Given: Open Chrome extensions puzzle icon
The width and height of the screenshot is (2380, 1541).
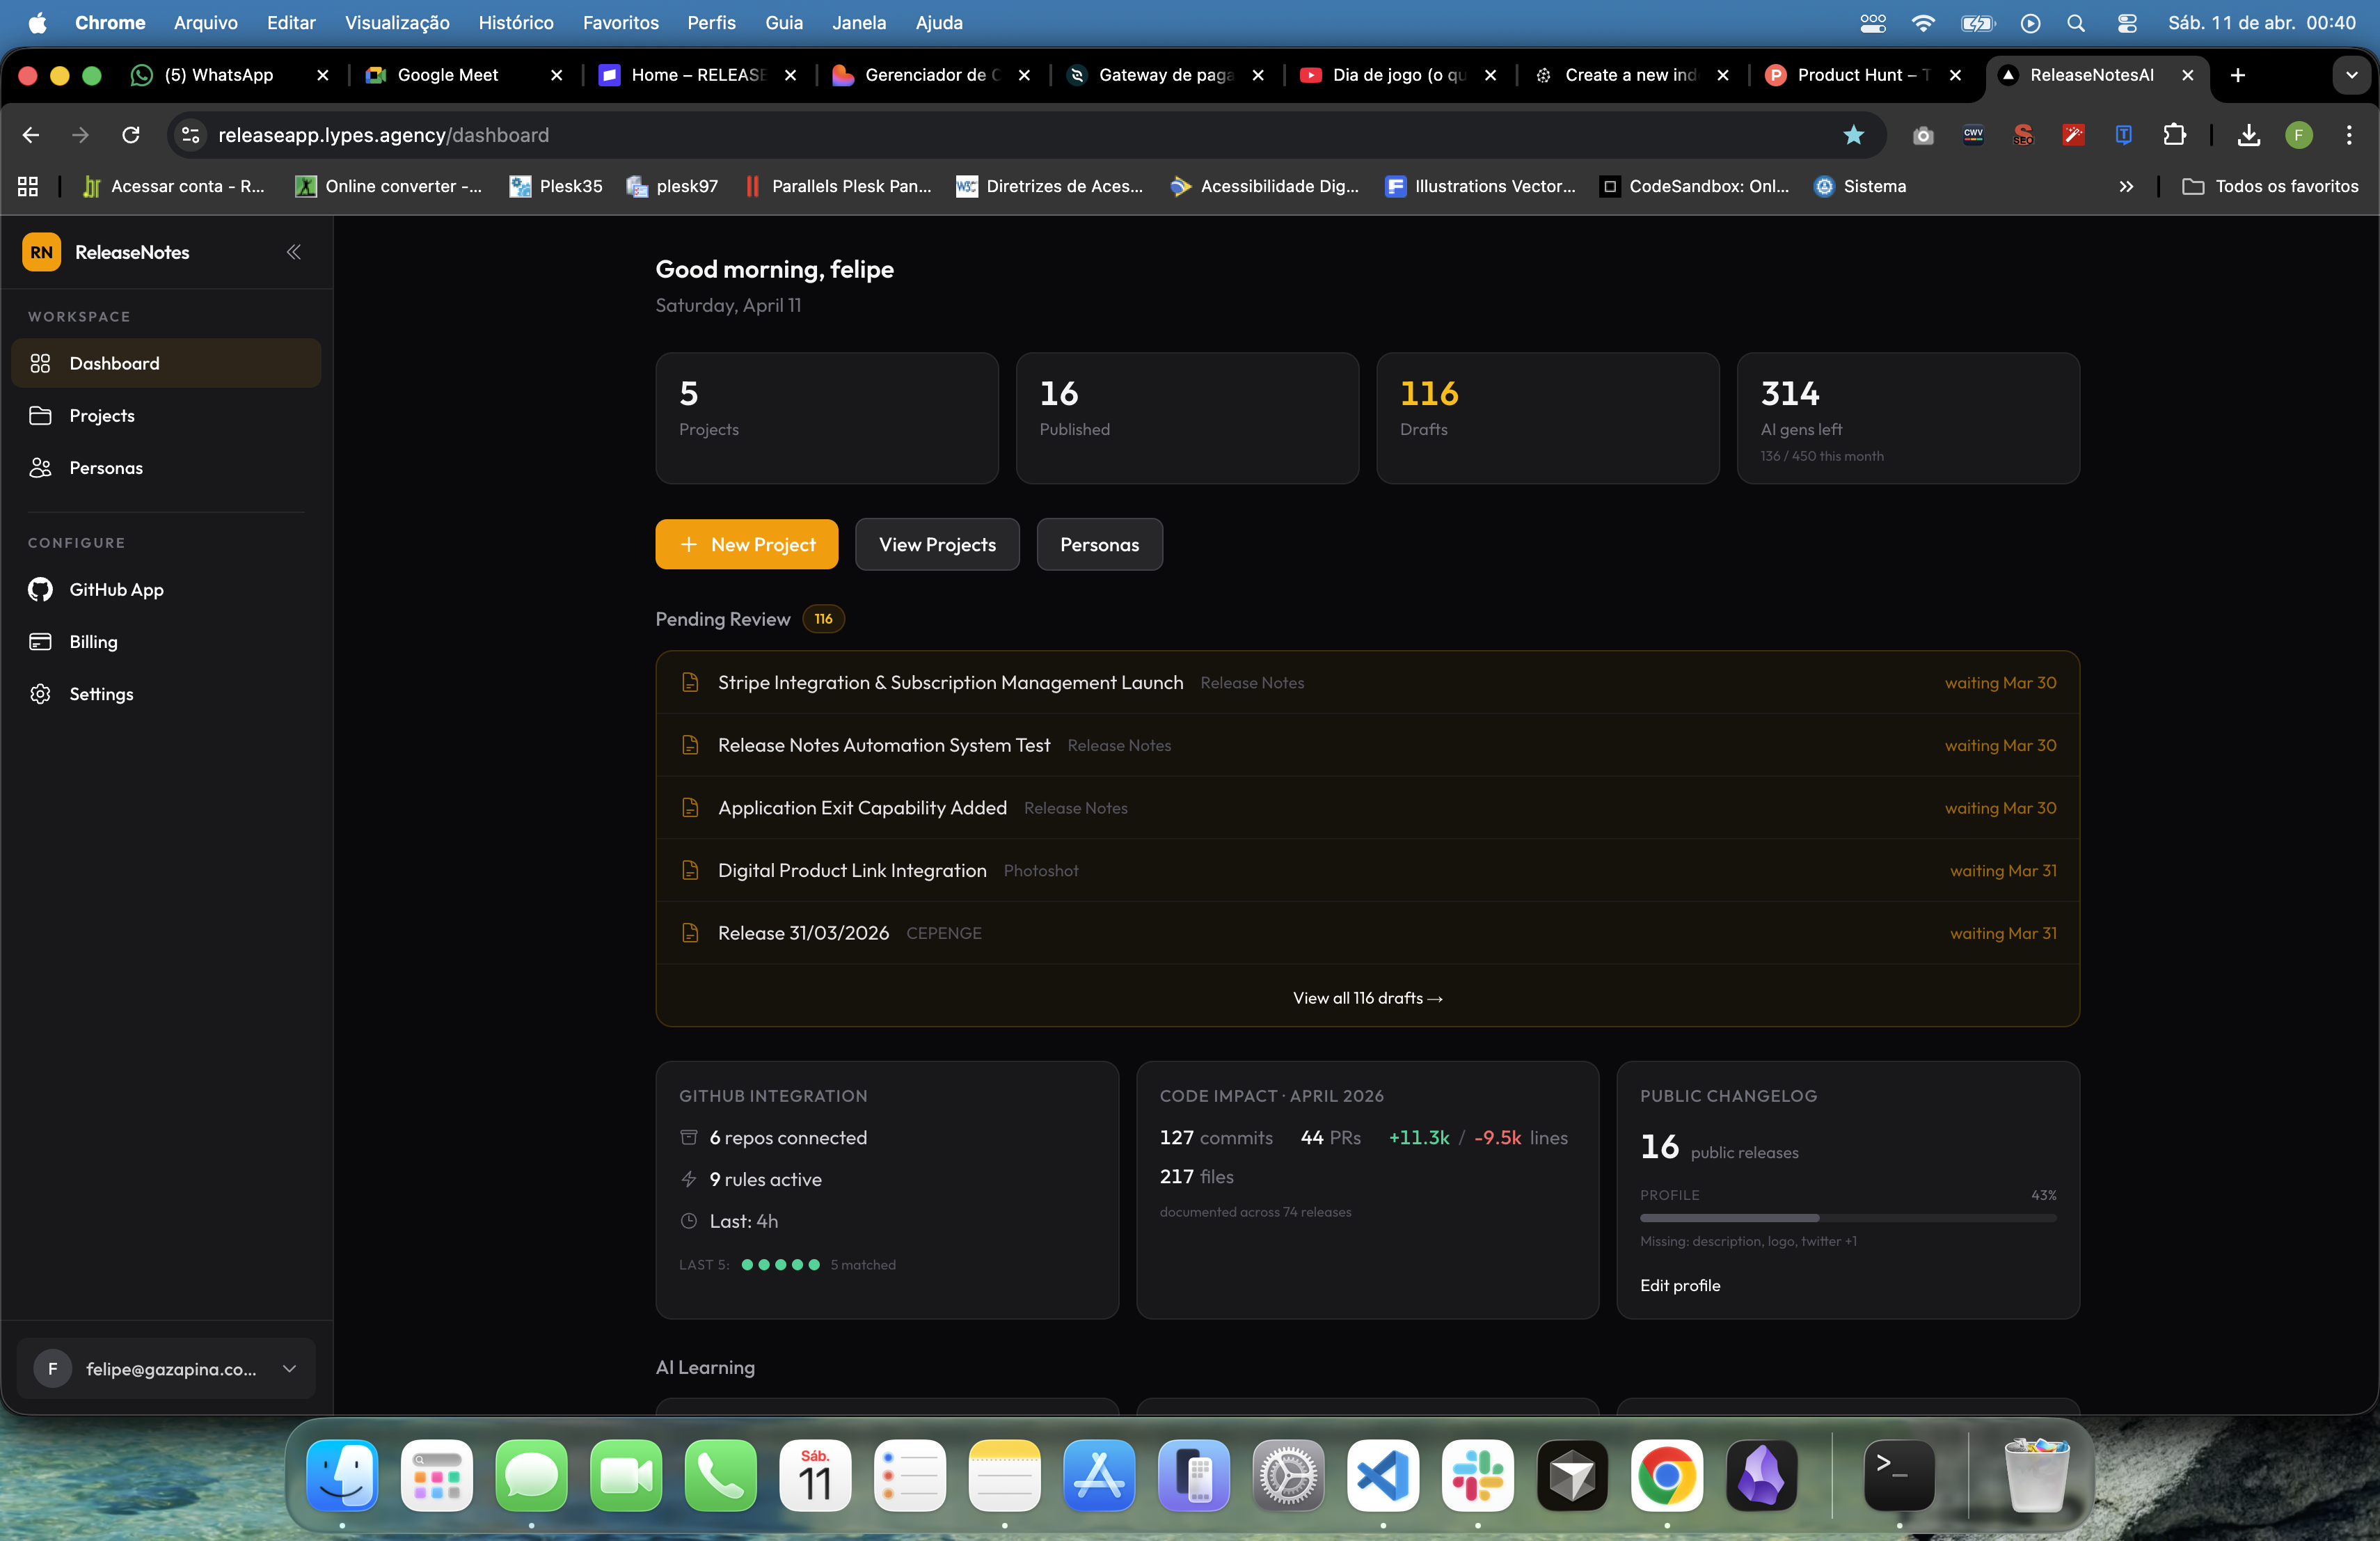Looking at the screenshot, I should [2173, 135].
